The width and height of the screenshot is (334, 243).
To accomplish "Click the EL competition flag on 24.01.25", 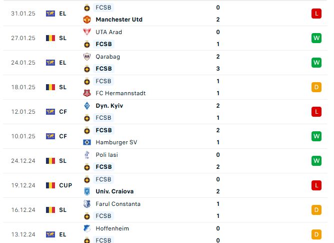I will point(50,63).
